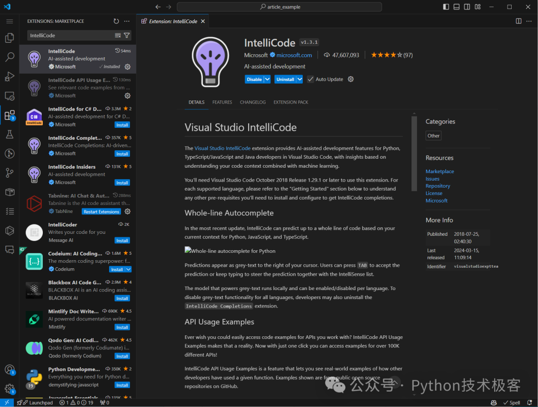This screenshot has width=538, height=407.
Task: Open manage gear for Tabnine extension
Action: coord(128,211)
